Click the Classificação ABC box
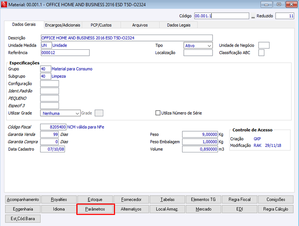The image size is (299, 226). (261, 53)
